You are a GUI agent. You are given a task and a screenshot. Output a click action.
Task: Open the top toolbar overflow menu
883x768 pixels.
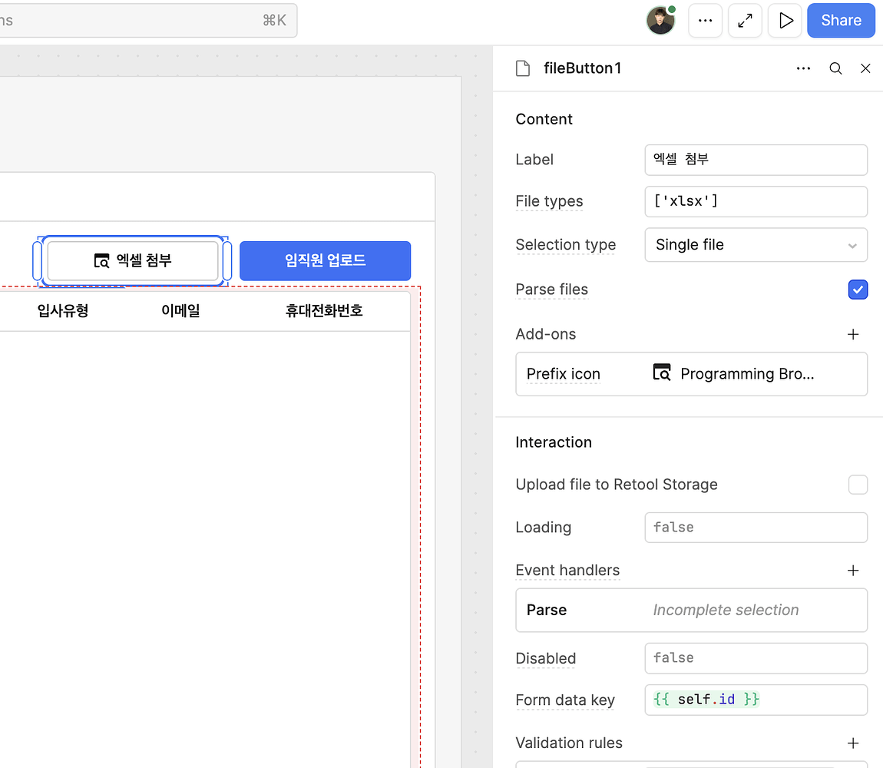pyautogui.click(x=705, y=20)
